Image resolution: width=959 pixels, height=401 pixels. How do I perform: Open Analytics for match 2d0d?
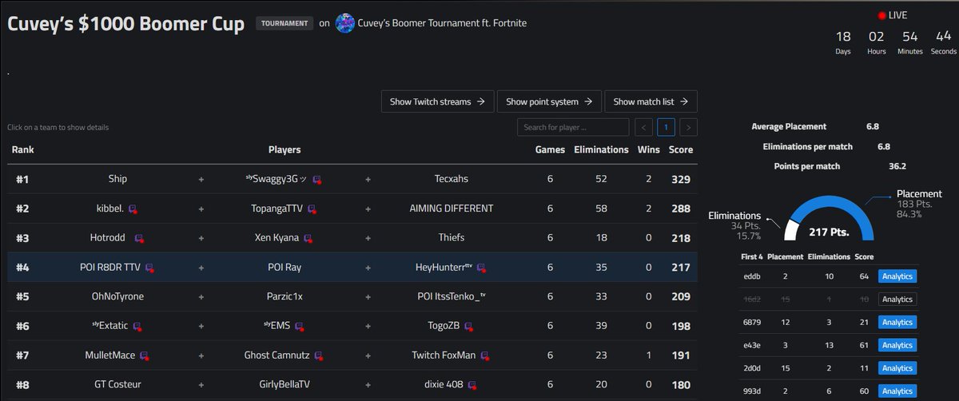(897, 368)
